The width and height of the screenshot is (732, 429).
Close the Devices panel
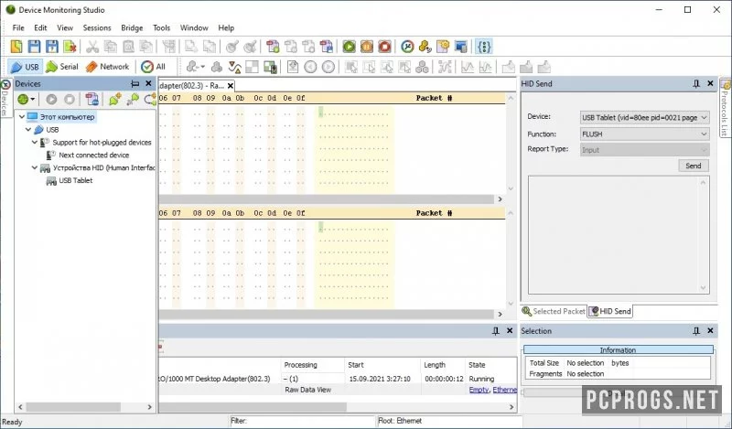click(148, 83)
